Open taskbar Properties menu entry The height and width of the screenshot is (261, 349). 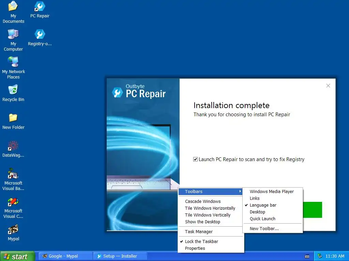click(211, 248)
